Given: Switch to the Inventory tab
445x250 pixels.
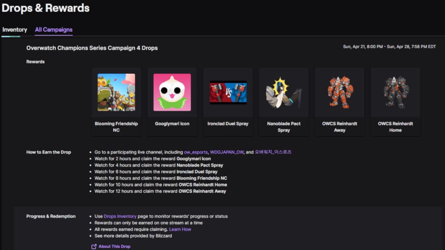Looking at the screenshot, I should pyautogui.click(x=15, y=30).
